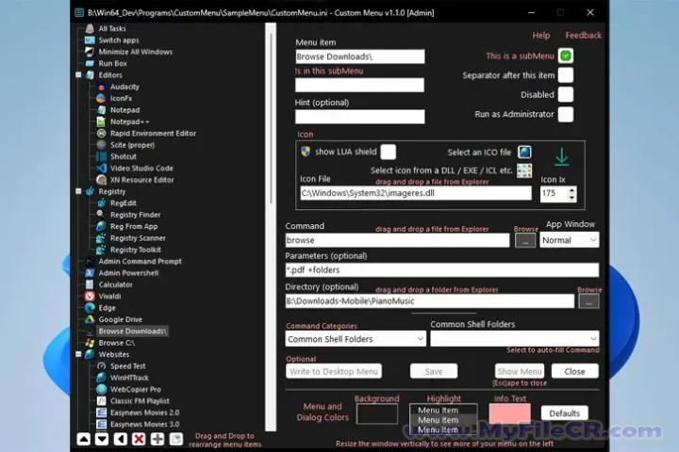Click the Parameters (optional) field
This screenshot has width=679, height=452.
(x=442, y=270)
